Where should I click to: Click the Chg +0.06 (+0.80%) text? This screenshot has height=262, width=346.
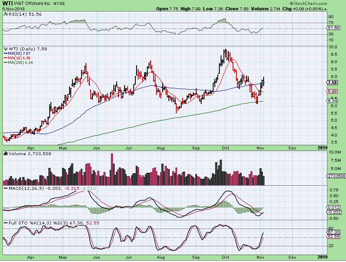303,9
